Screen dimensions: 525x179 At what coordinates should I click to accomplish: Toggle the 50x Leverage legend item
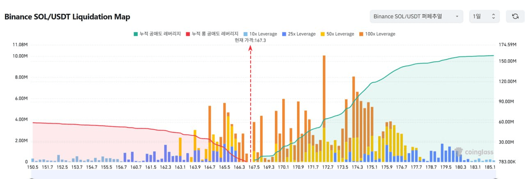pyautogui.click(x=337, y=34)
